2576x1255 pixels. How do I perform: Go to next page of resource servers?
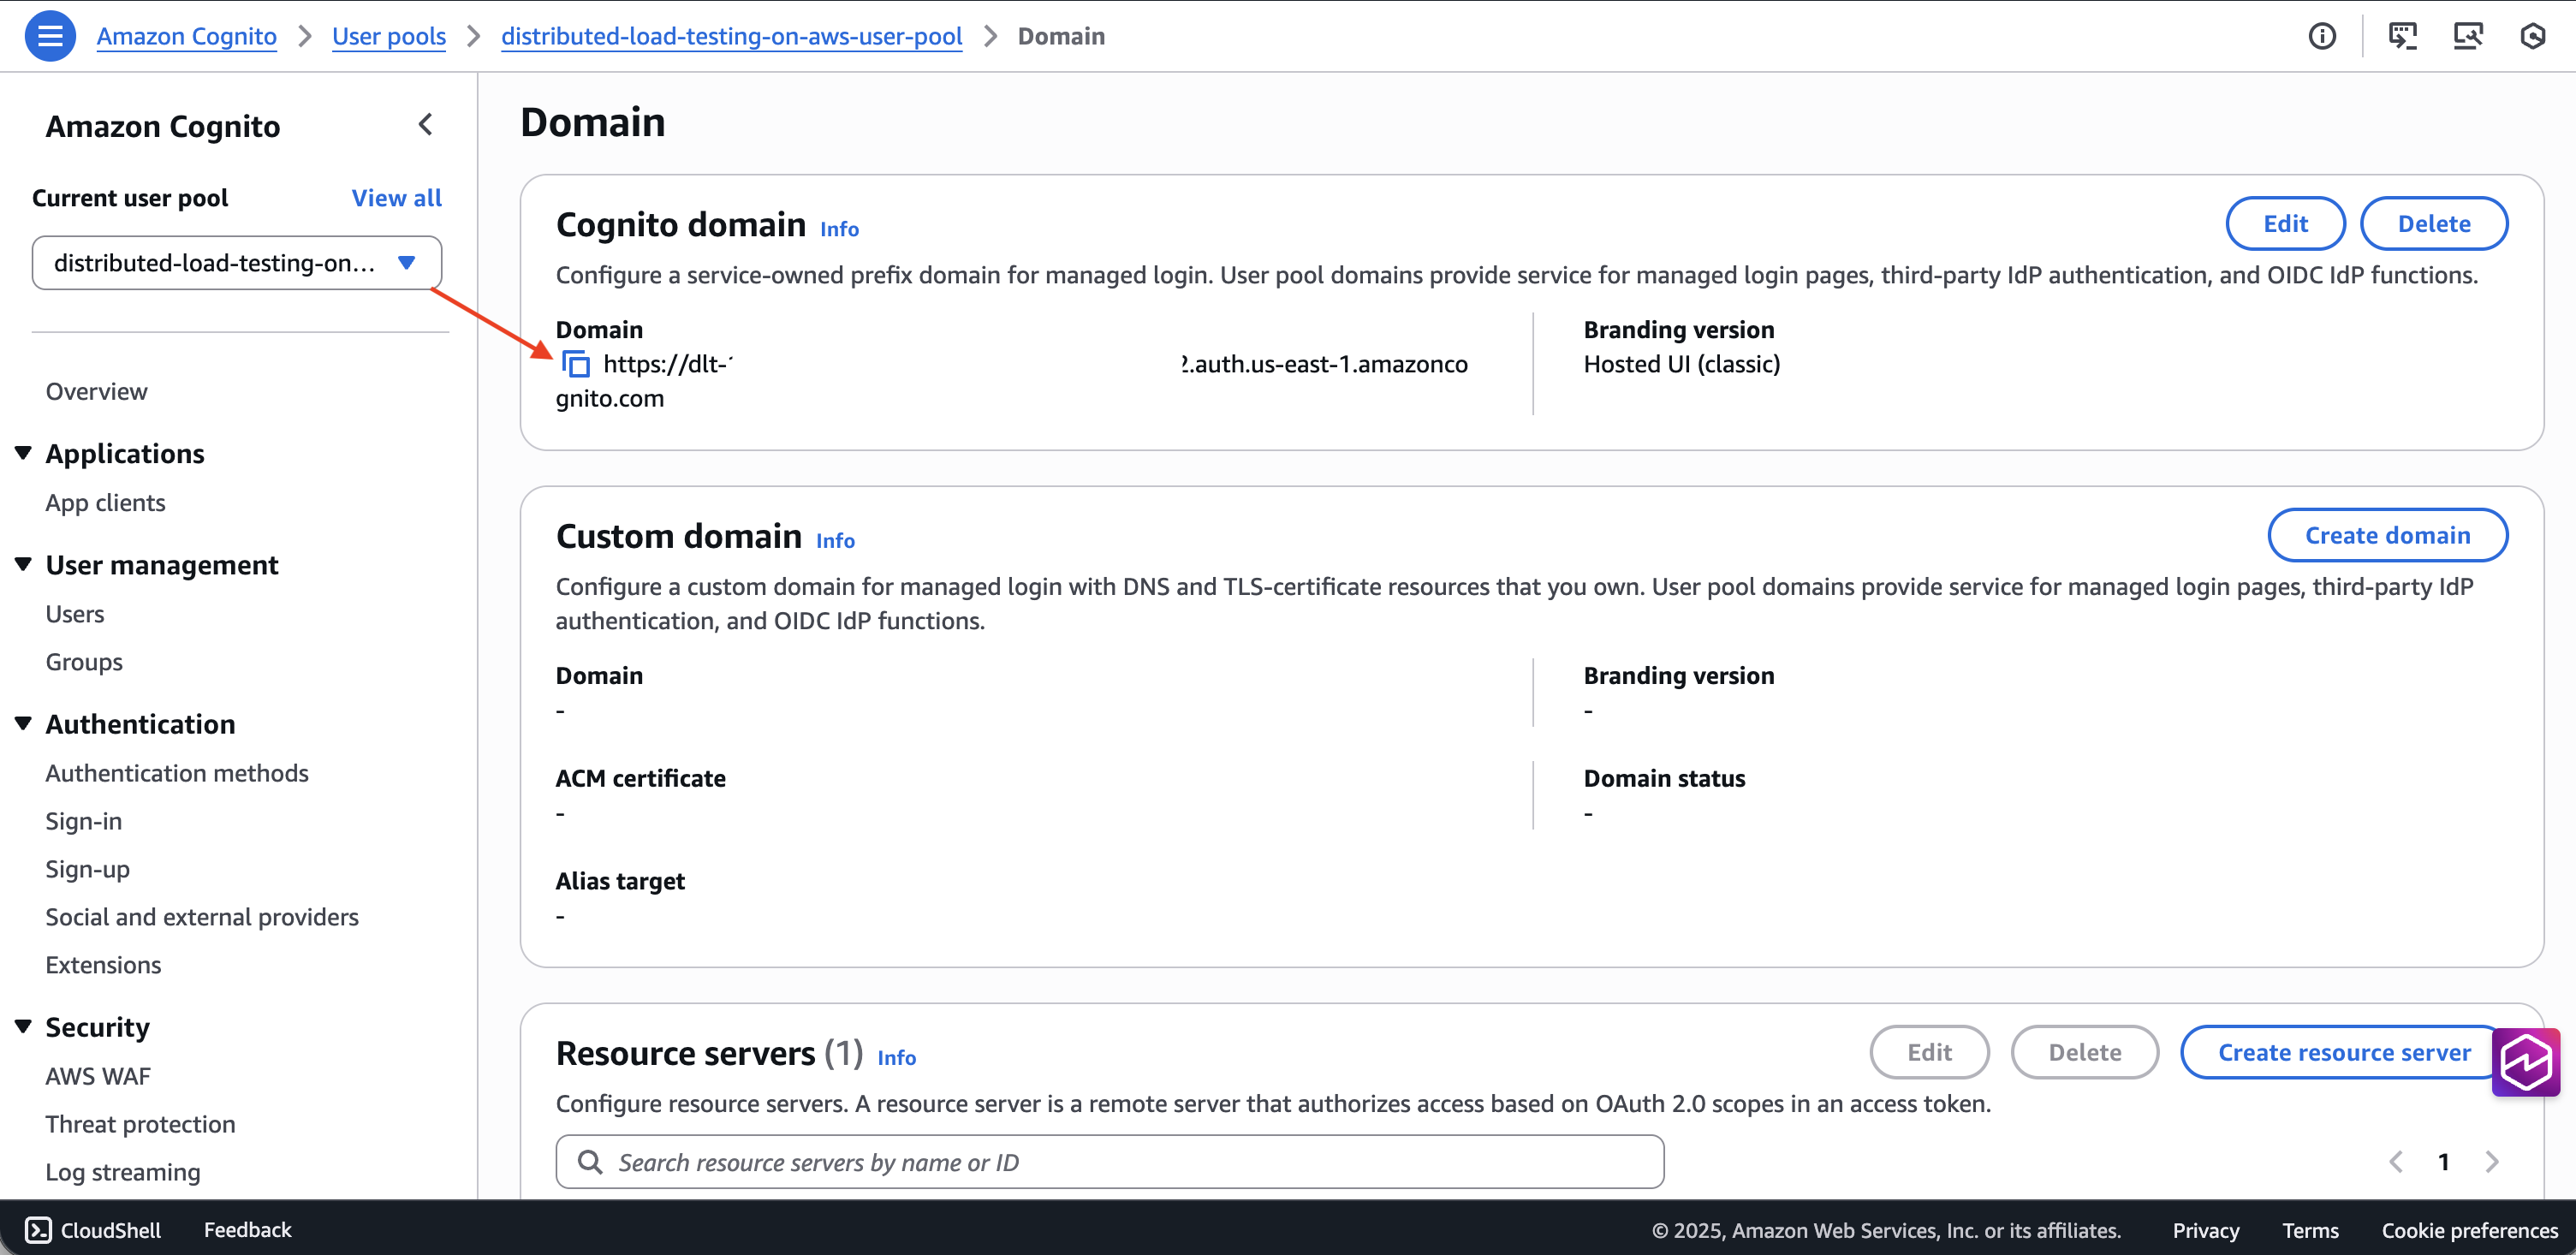coord(2494,1161)
